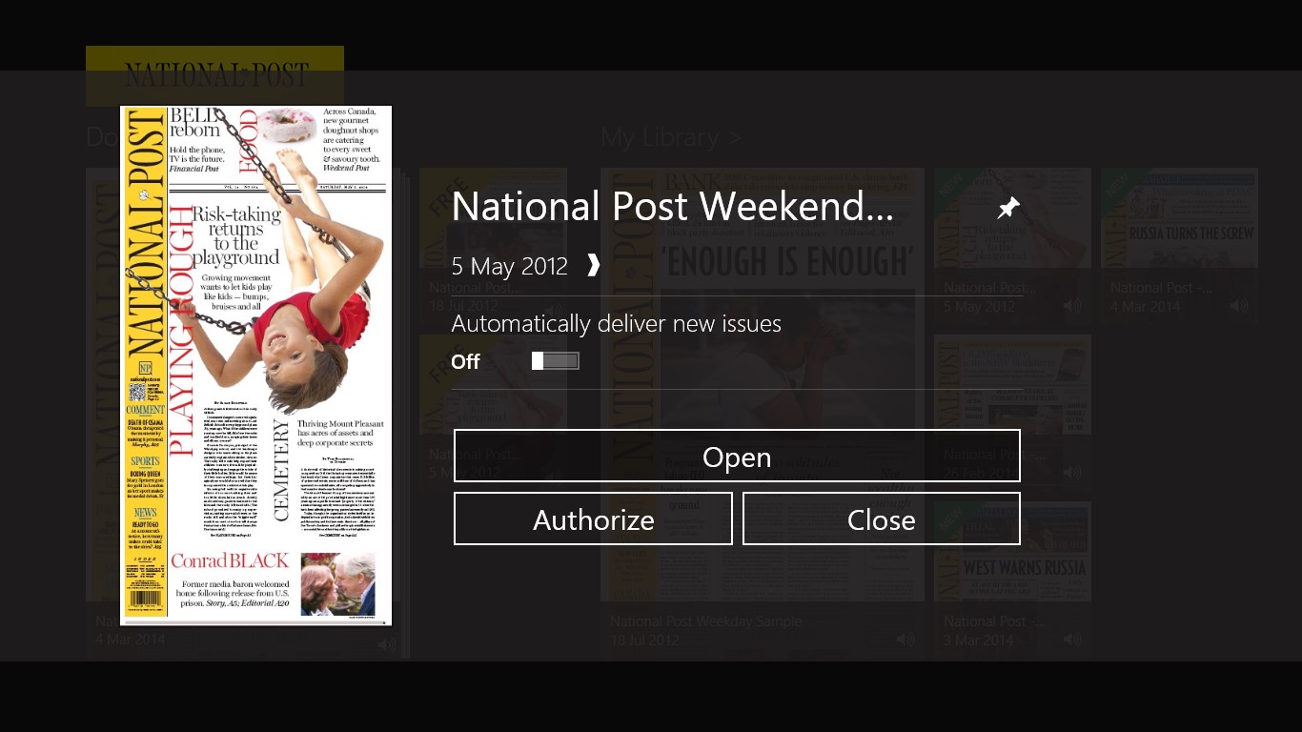
Task: Expand the issue date chevron next to 5 May 2012
Action: point(594,266)
